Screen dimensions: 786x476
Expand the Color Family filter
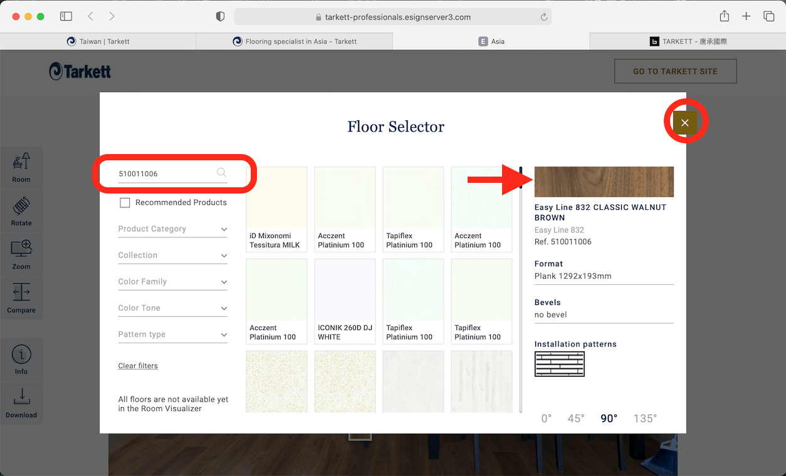click(x=173, y=282)
